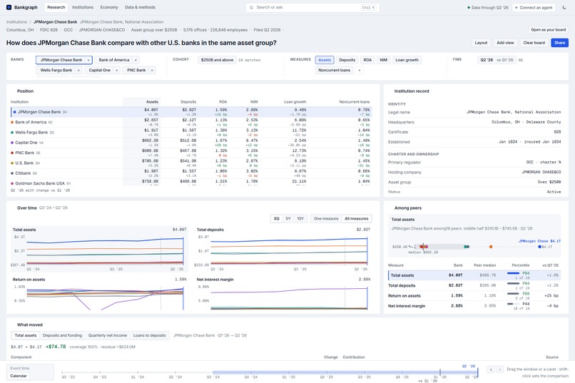Toggle the Loan growth measure chip
This screenshot has height=383, width=575.
(x=407, y=60)
